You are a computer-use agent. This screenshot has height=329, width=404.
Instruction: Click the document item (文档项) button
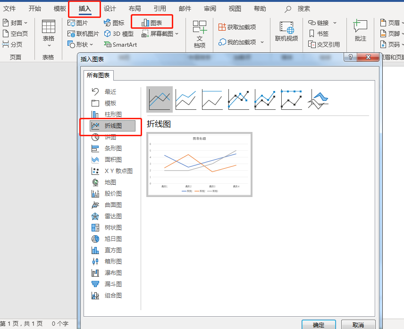pyautogui.click(x=200, y=34)
